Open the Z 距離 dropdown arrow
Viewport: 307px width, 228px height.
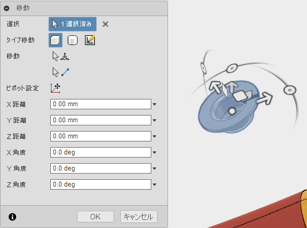(154, 137)
